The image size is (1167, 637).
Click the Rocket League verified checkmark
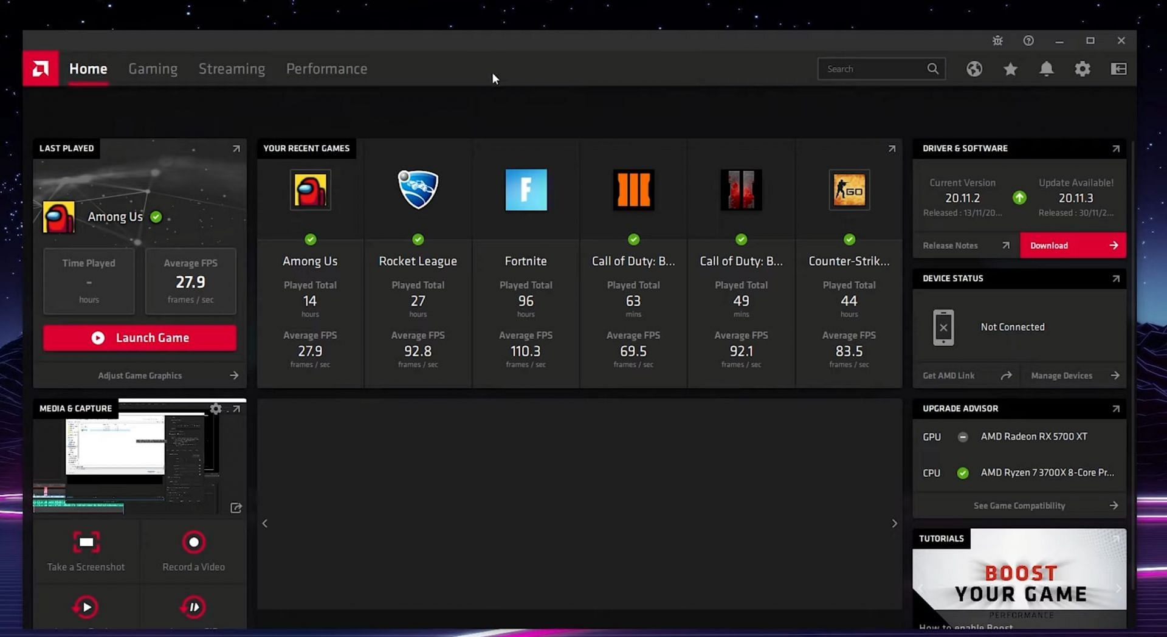[x=418, y=239]
